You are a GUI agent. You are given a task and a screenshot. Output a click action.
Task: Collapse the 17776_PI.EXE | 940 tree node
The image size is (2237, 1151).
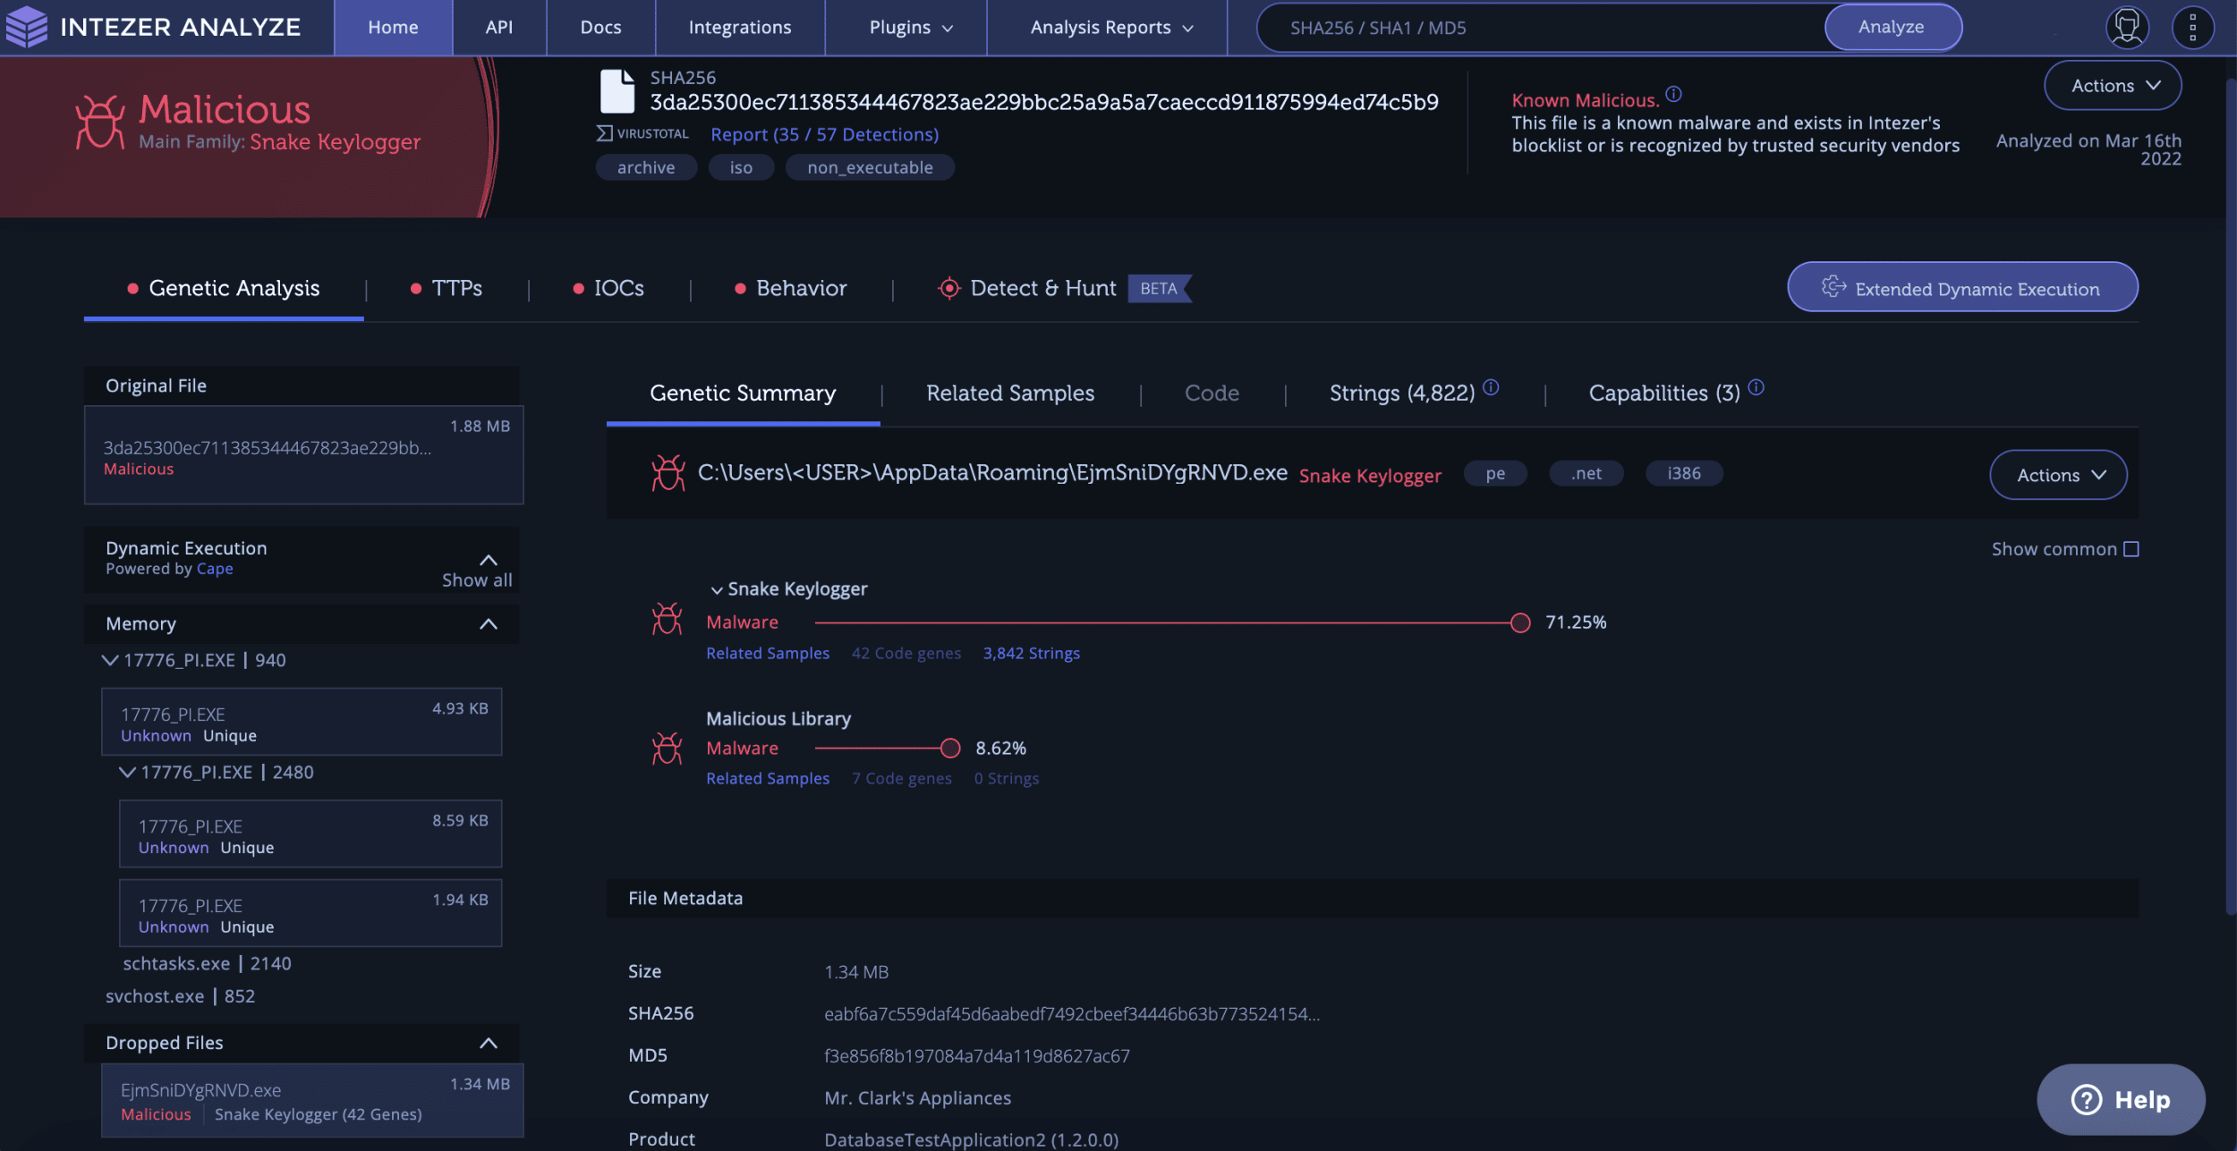point(110,660)
